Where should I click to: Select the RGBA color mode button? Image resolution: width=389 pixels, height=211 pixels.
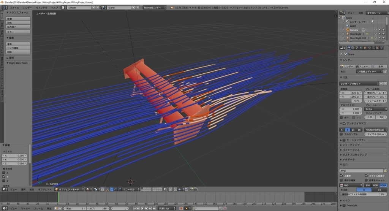(x=383, y=186)
